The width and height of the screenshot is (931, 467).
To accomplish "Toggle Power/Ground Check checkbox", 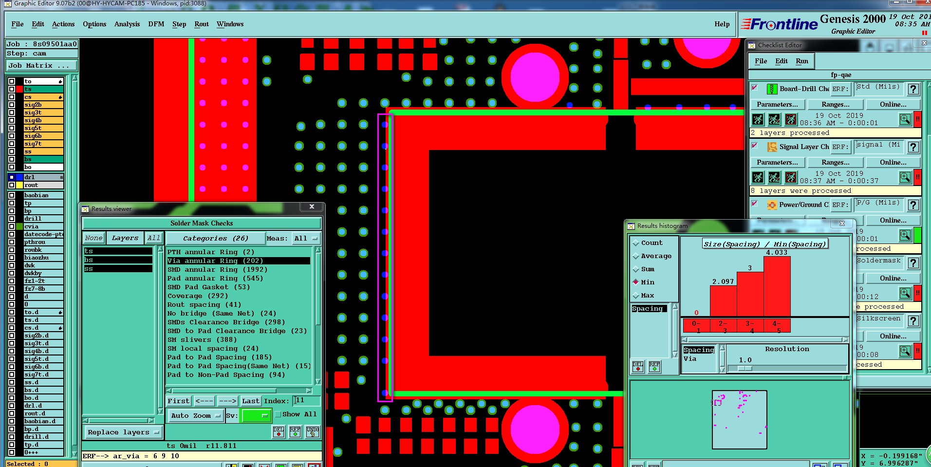I will point(755,204).
